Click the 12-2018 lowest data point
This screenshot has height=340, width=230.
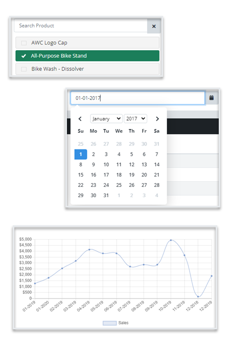[x=198, y=296]
